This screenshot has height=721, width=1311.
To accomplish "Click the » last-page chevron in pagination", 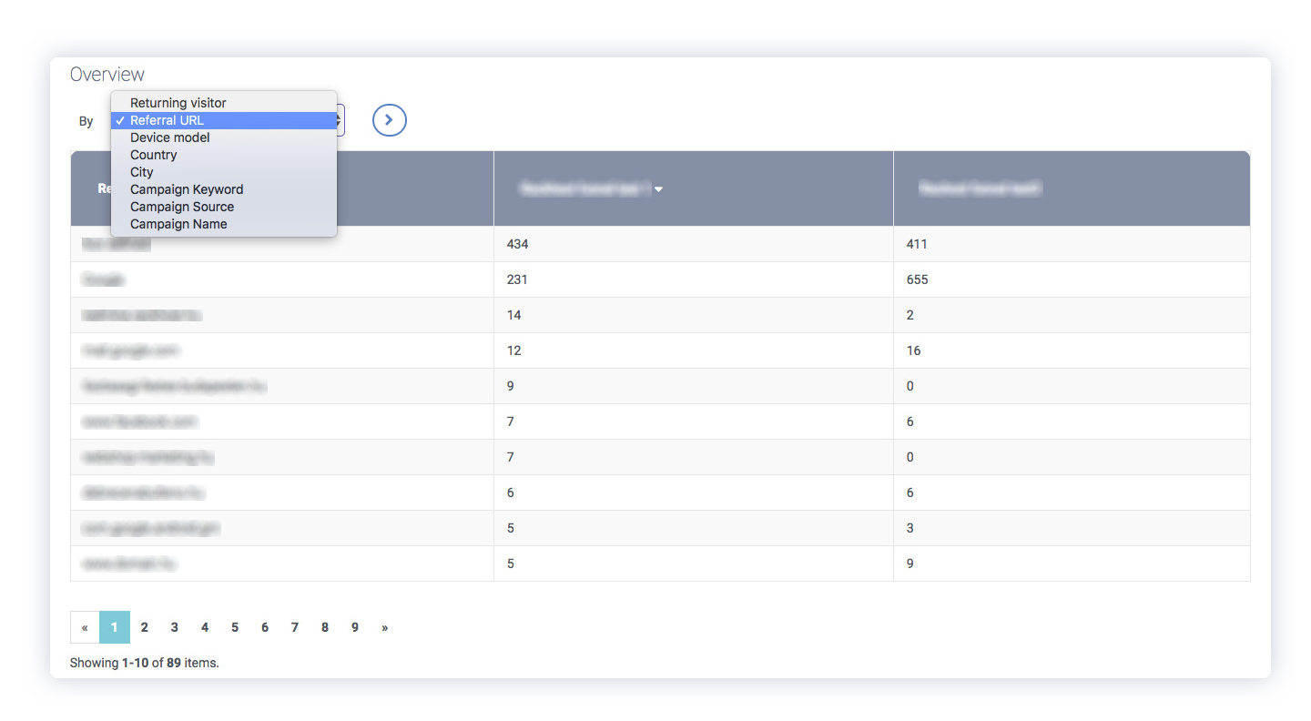I will point(384,626).
